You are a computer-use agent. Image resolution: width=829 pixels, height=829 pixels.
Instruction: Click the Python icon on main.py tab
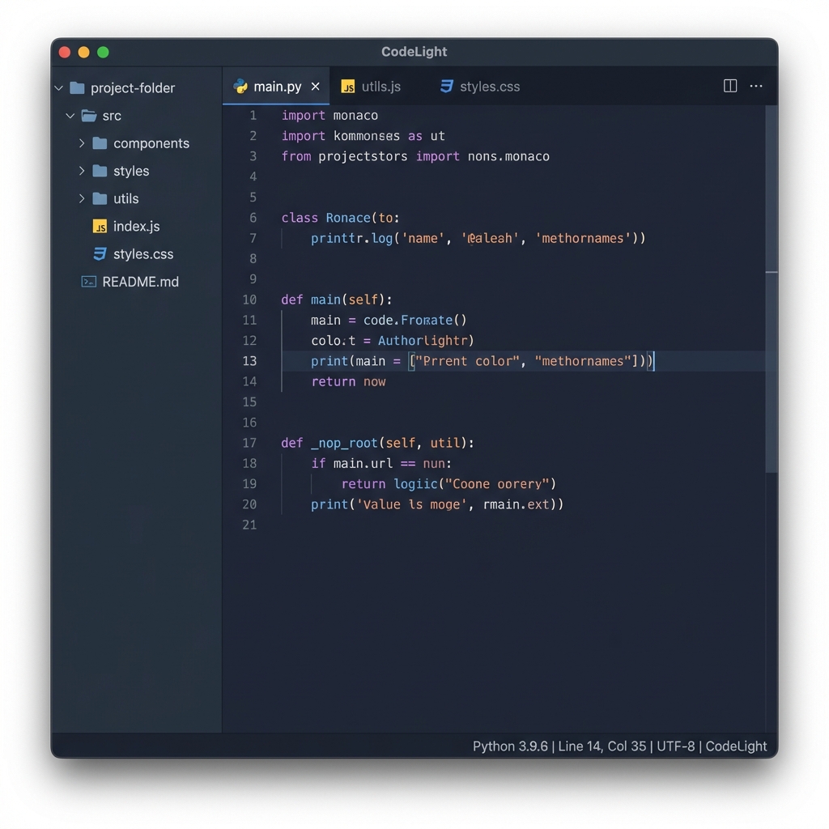coord(240,86)
